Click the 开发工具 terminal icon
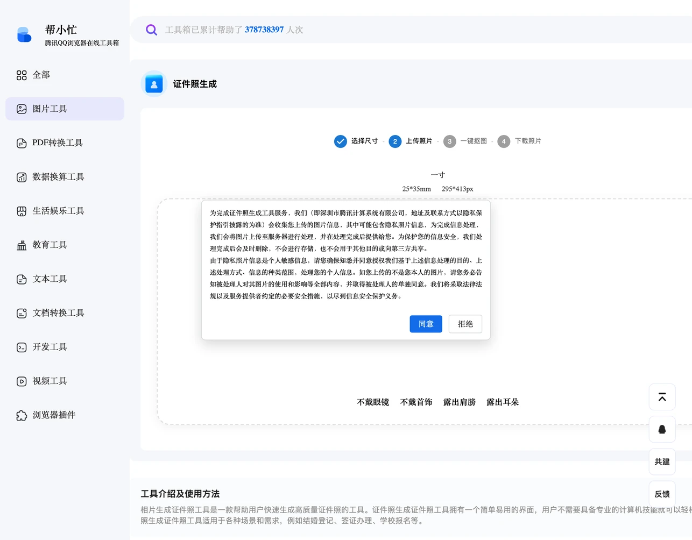This screenshot has width=692, height=540. click(22, 347)
